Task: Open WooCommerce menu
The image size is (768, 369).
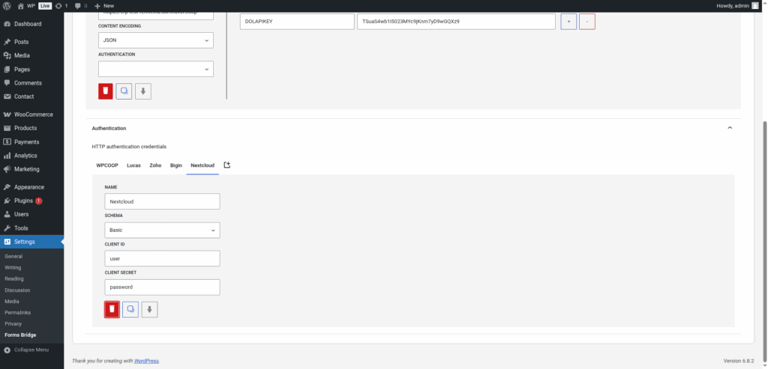Action: point(31,115)
